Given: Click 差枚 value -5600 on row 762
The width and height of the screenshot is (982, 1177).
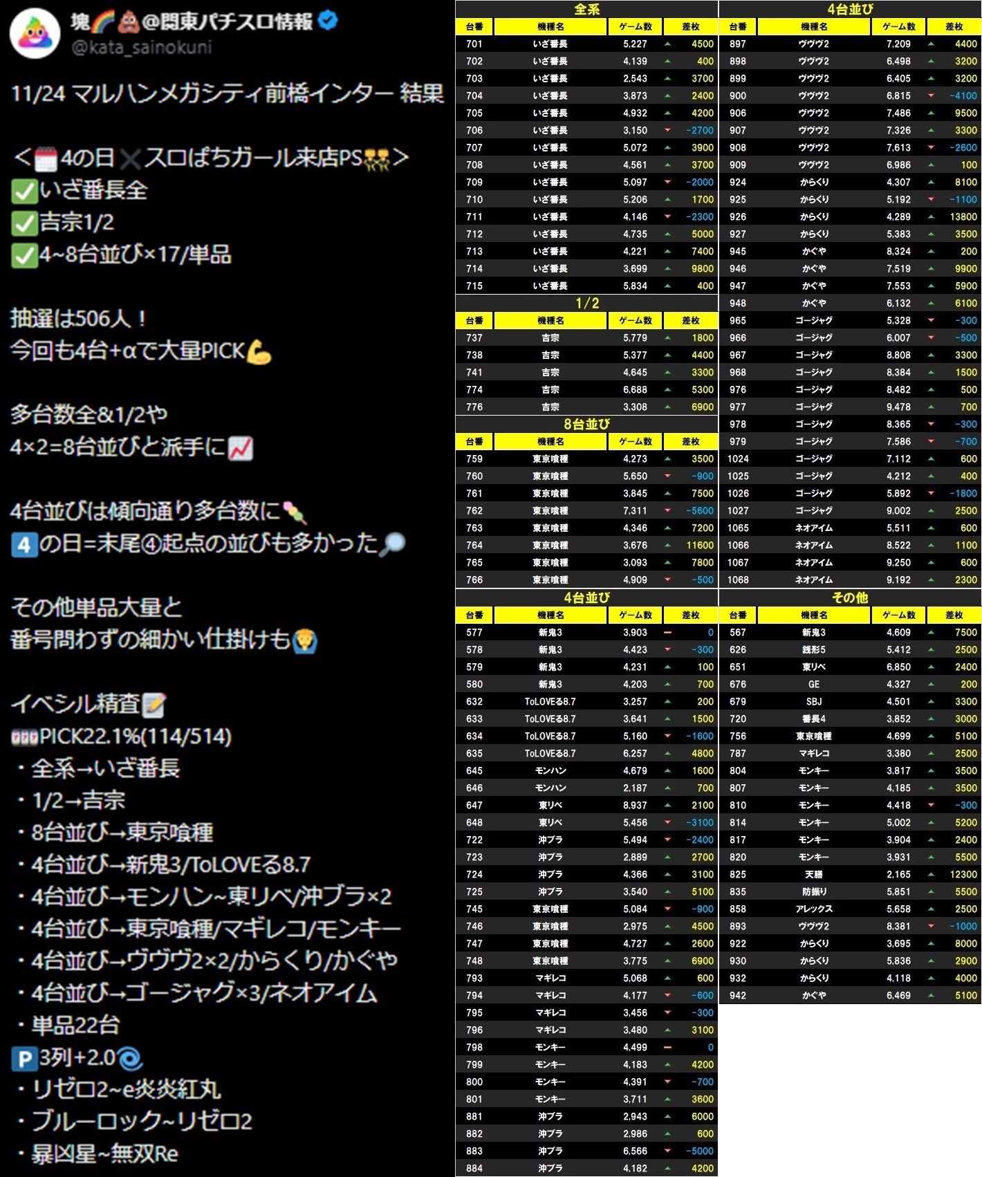Looking at the screenshot, I should click(x=700, y=510).
